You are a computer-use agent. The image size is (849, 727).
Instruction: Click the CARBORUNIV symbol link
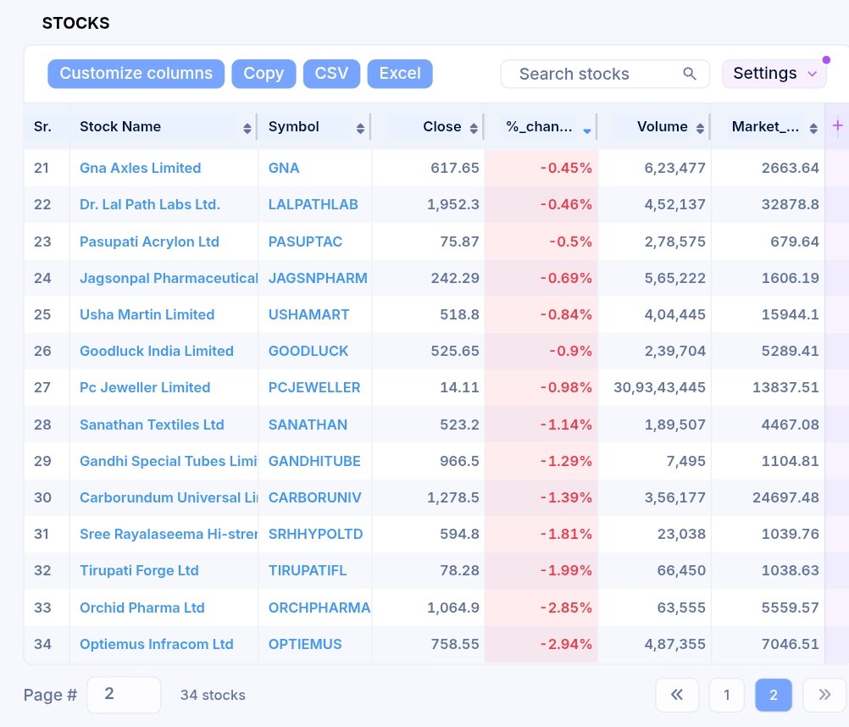click(x=314, y=497)
